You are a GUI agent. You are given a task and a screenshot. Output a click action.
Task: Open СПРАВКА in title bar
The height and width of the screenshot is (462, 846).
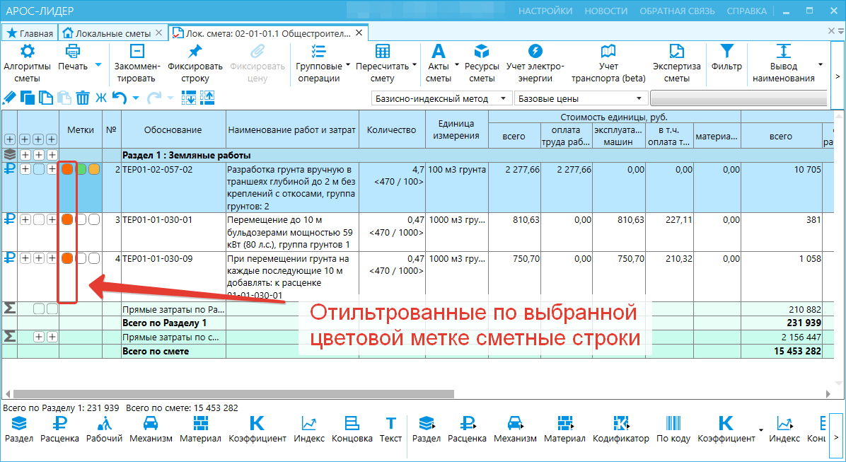747,11
